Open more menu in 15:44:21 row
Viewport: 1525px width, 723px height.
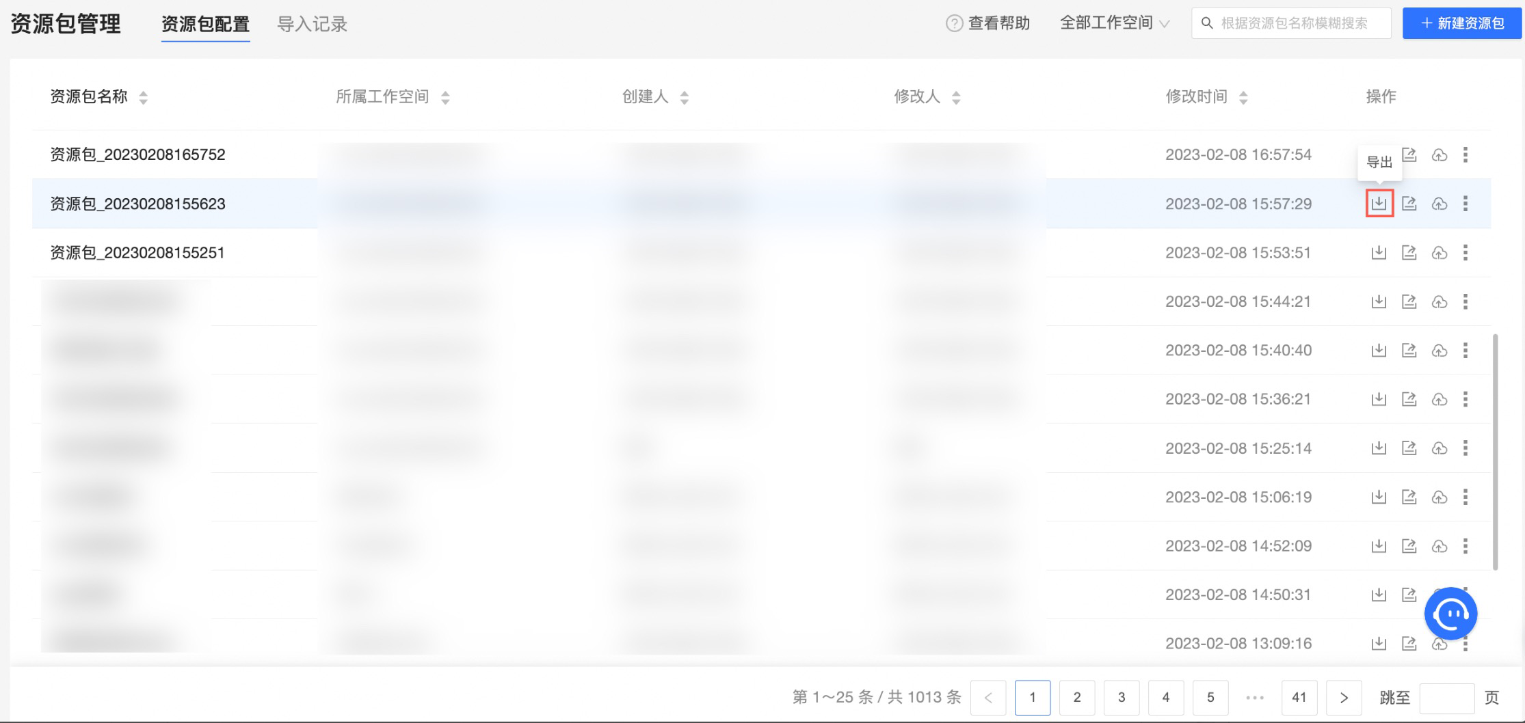(1465, 301)
